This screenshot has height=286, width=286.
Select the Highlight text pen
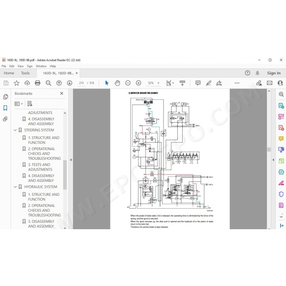pyautogui.click(x=208, y=83)
